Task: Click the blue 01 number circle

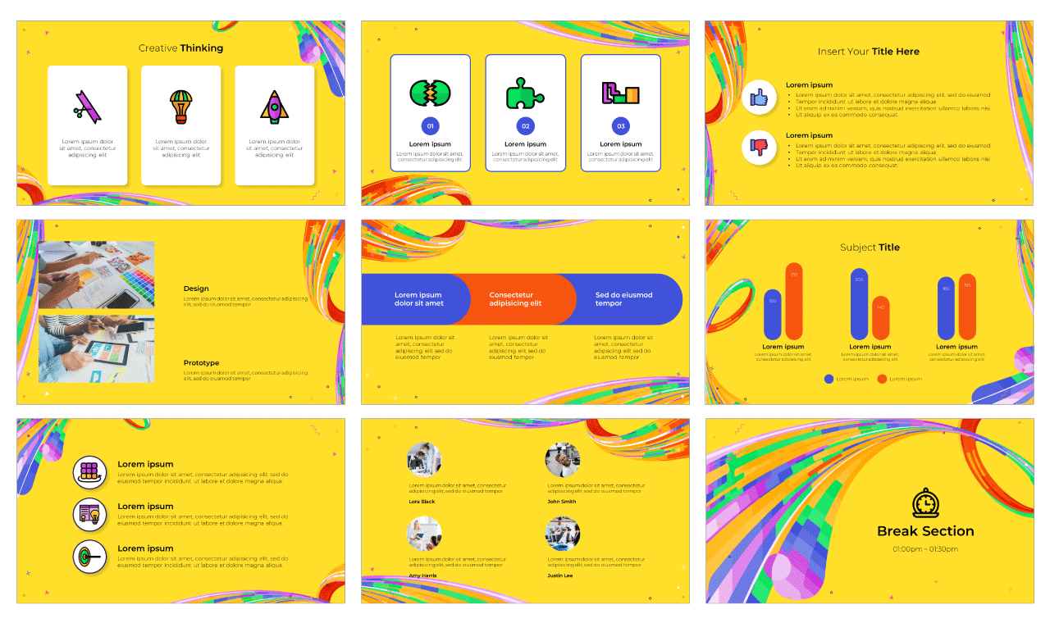Action: [x=430, y=126]
